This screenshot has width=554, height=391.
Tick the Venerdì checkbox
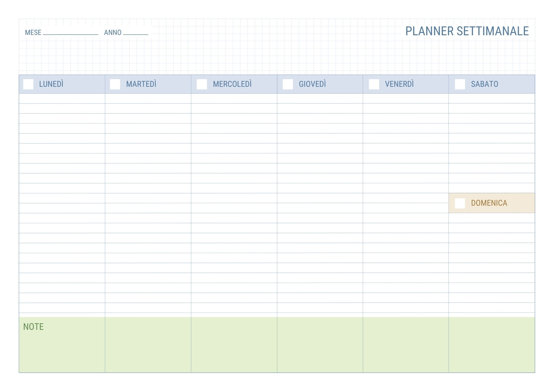374,84
